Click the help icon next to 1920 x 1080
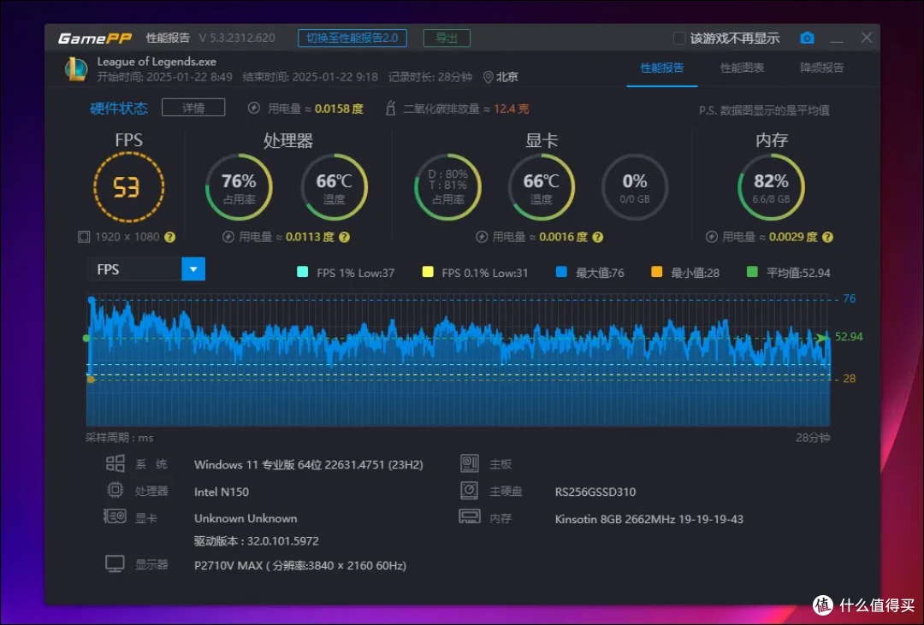The width and height of the screenshot is (924, 625). click(169, 237)
